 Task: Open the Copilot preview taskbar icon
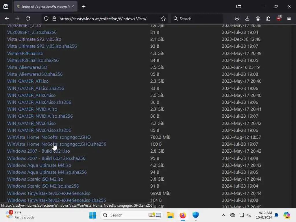[287, 215]
